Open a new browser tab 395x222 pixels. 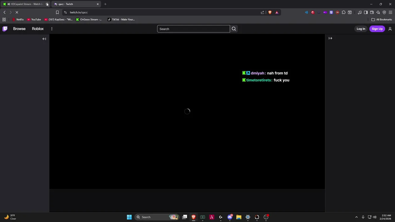coord(105,4)
